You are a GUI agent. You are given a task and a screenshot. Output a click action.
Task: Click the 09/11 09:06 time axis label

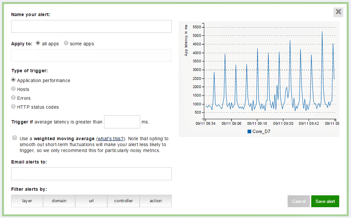tap(231, 123)
